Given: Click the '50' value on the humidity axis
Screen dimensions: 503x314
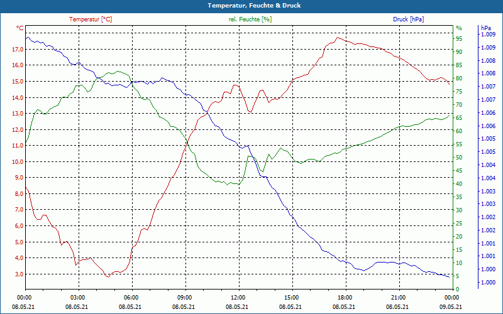Looking at the screenshot, I should coord(459,158).
